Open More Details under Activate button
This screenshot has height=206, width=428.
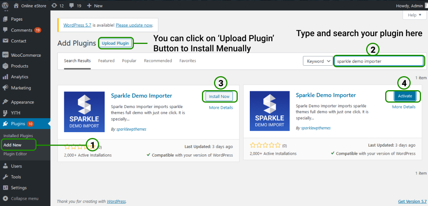click(404, 106)
